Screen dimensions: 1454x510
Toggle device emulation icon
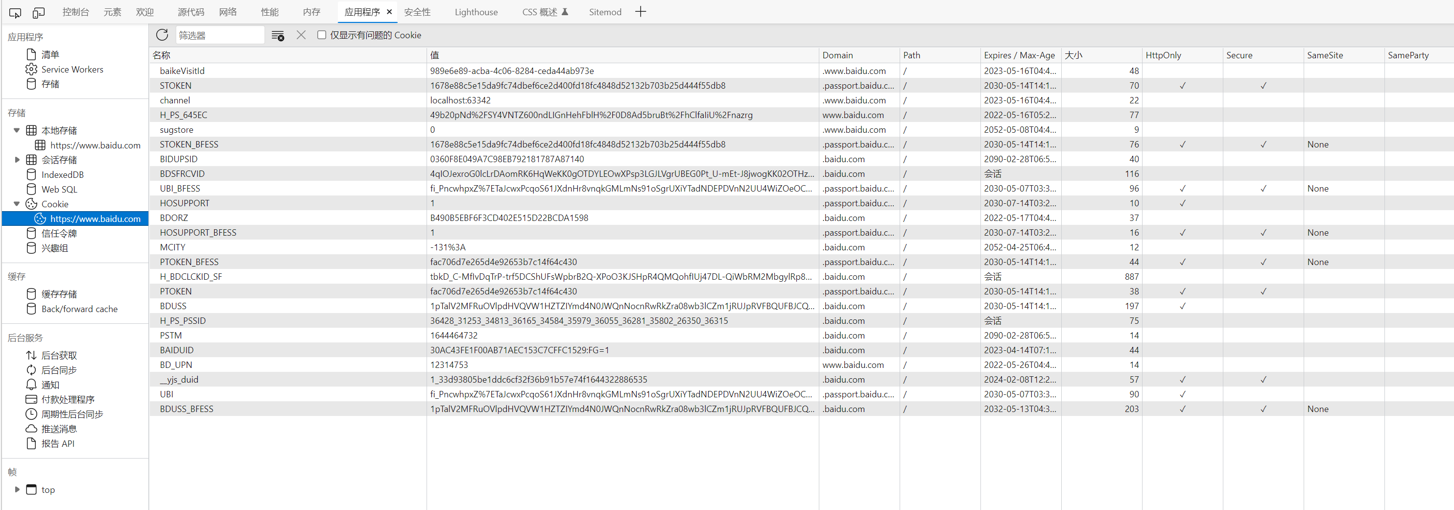point(39,12)
